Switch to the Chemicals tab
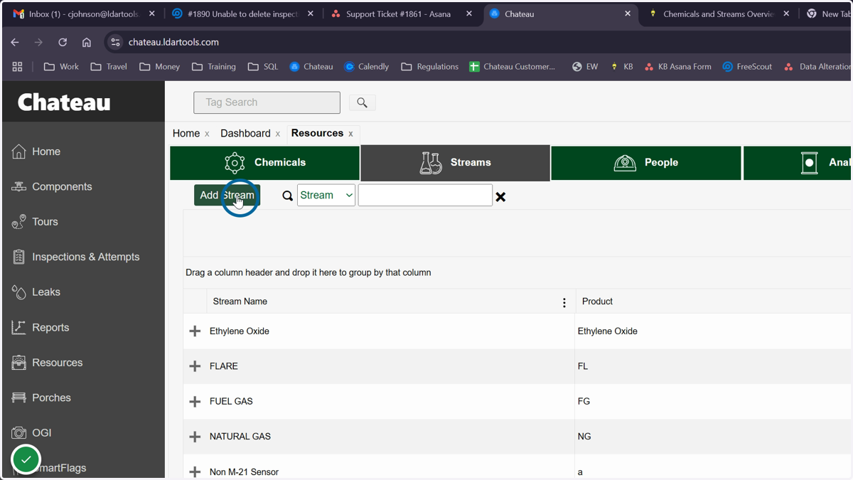 264,163
